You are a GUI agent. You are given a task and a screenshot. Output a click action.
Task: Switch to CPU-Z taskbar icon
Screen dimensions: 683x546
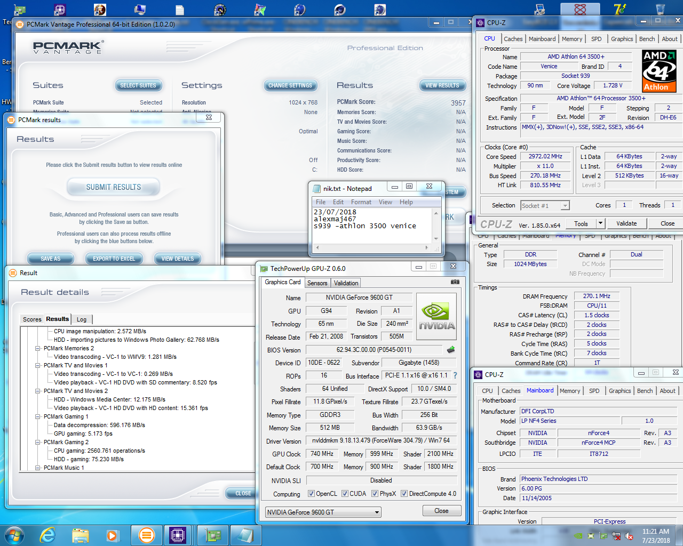[x=178, y=535]
